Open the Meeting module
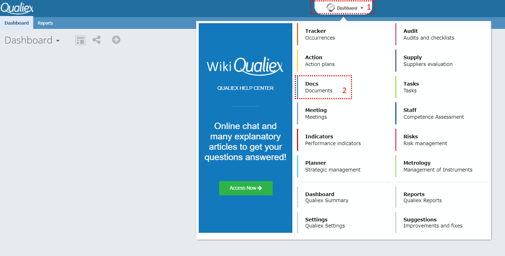 pos(344,113)
